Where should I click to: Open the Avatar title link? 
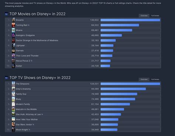[x=19, y=66]
